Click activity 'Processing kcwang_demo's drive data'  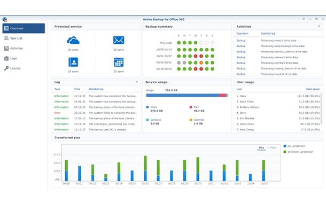pos(284,68)
